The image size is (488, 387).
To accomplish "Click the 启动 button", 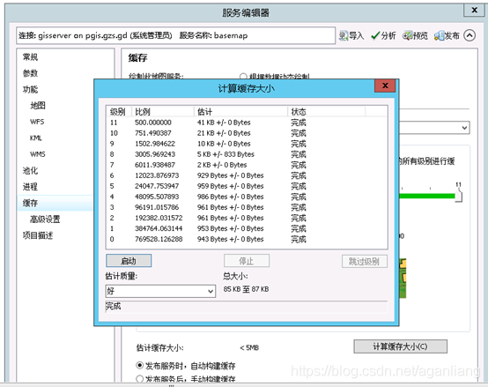I will tap(129, 261).
